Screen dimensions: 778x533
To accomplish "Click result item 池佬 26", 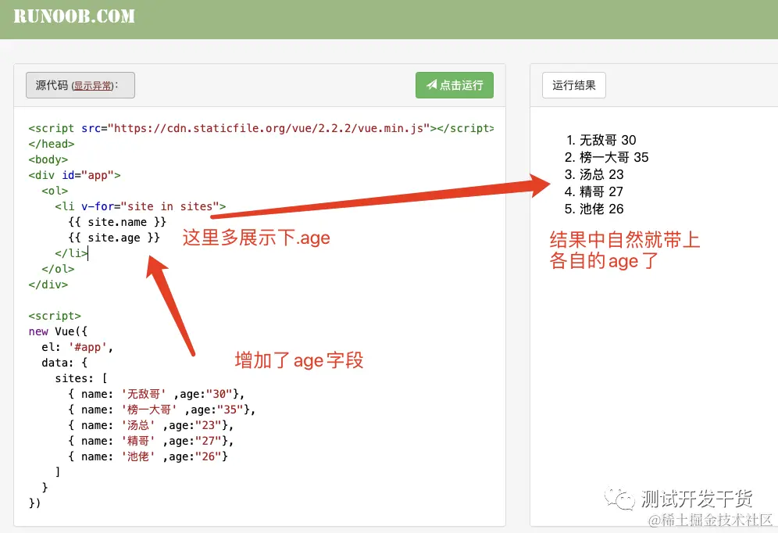I will [x=601, y=209].
